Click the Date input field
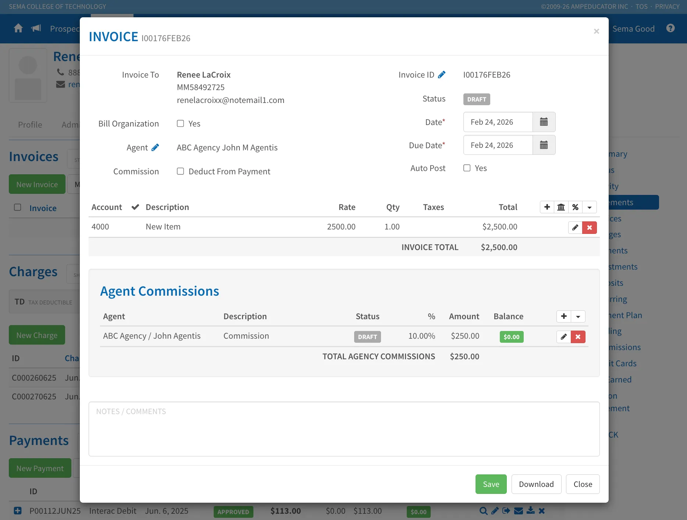This screenshot has width=687, height=520. click(498, 122)
